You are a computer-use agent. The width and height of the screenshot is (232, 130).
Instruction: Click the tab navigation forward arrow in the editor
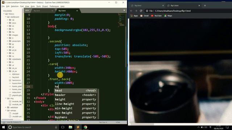[x=28, y=10]
